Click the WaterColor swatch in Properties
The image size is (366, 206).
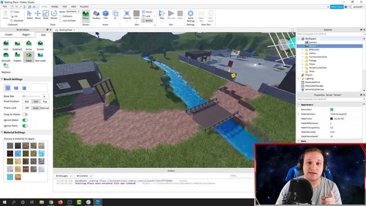point(332,118)
